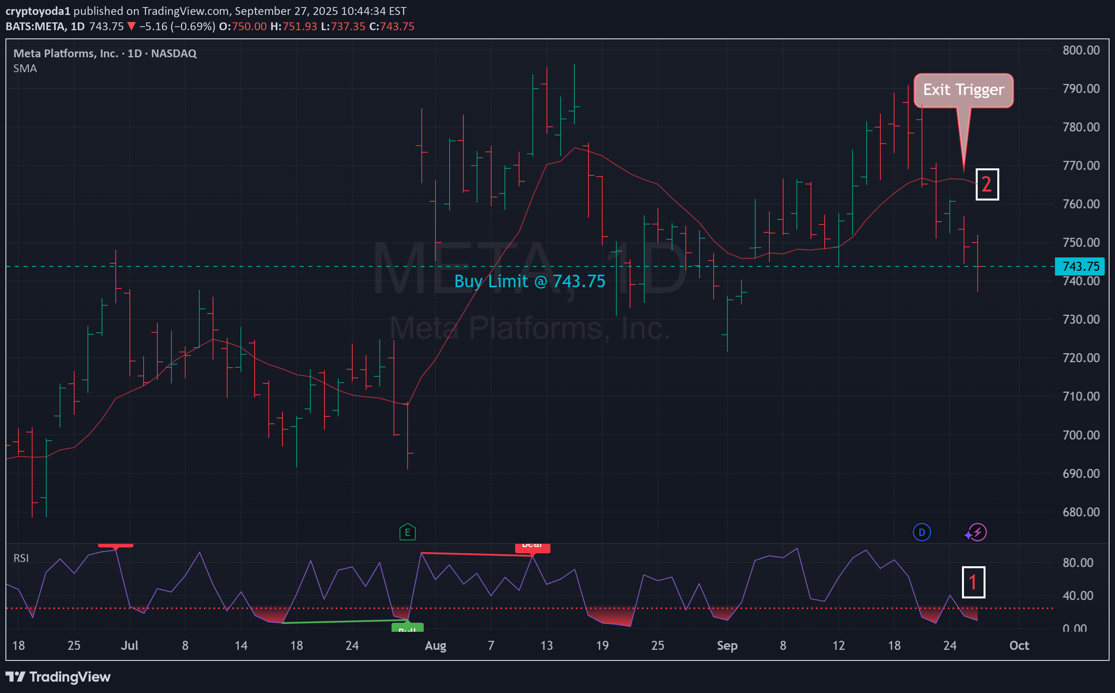Image resolution: width=1115 pixels, height=693 pixels.
Task: Click the blue dividend "D" circle icon
Action: [x=922, y=532]
